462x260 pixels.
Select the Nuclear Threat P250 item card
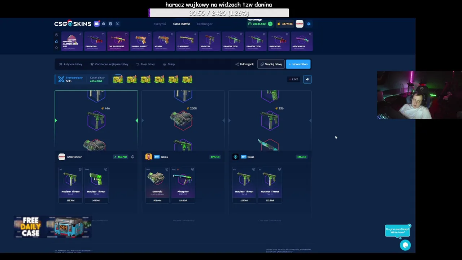point(96,185)
